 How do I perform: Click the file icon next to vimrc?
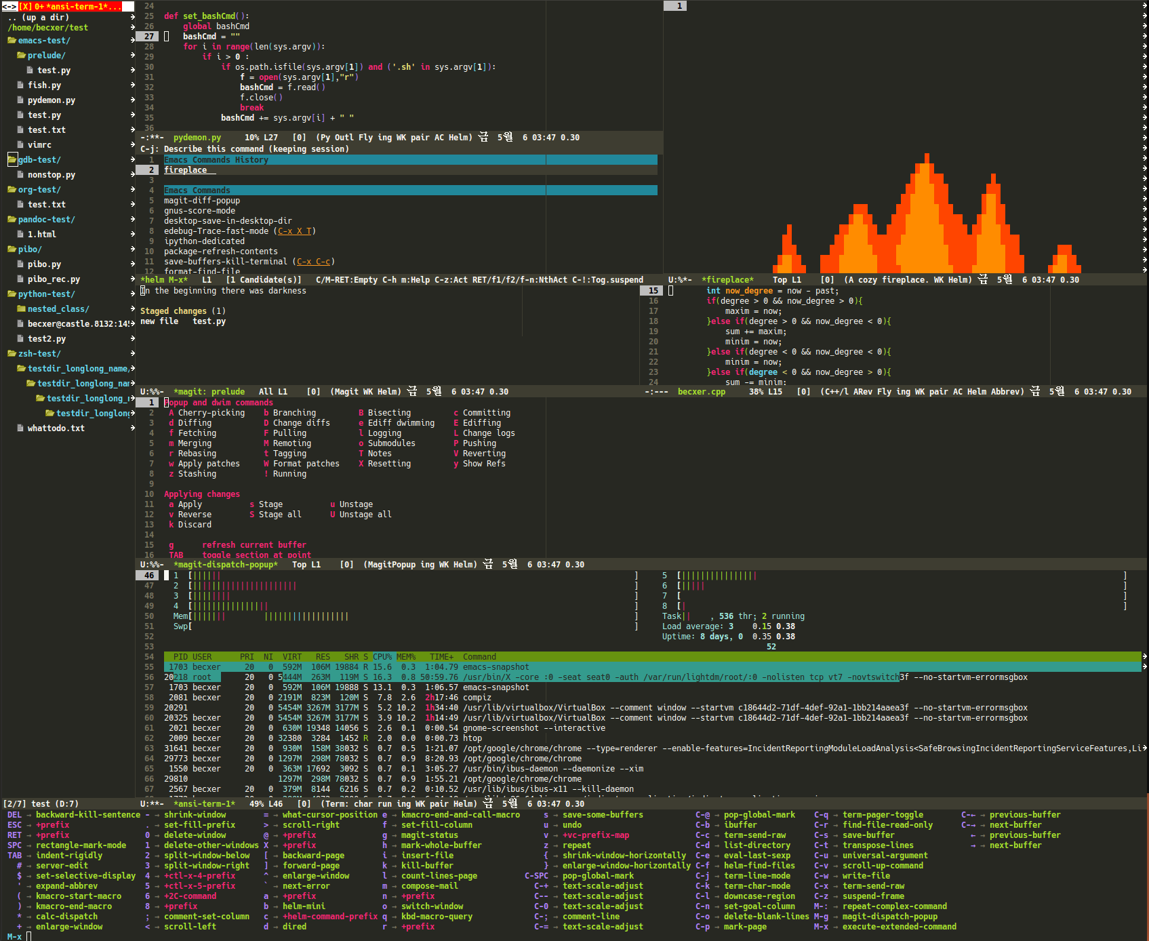(x=21, y=145)
